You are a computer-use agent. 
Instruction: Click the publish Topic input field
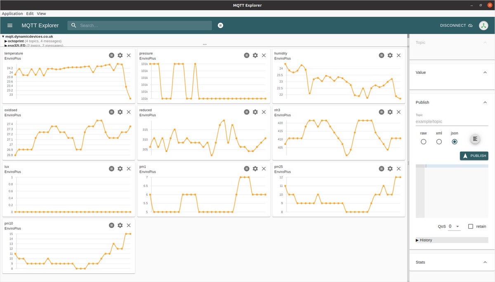click(452, 122)
